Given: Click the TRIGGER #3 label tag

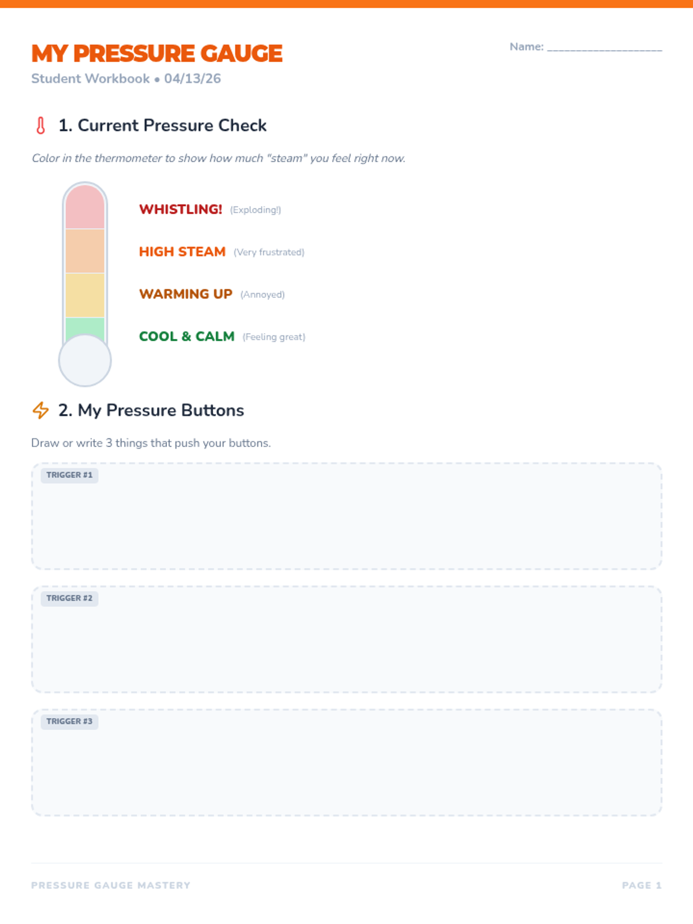Looking at the screenshot, I should point(69,721).
